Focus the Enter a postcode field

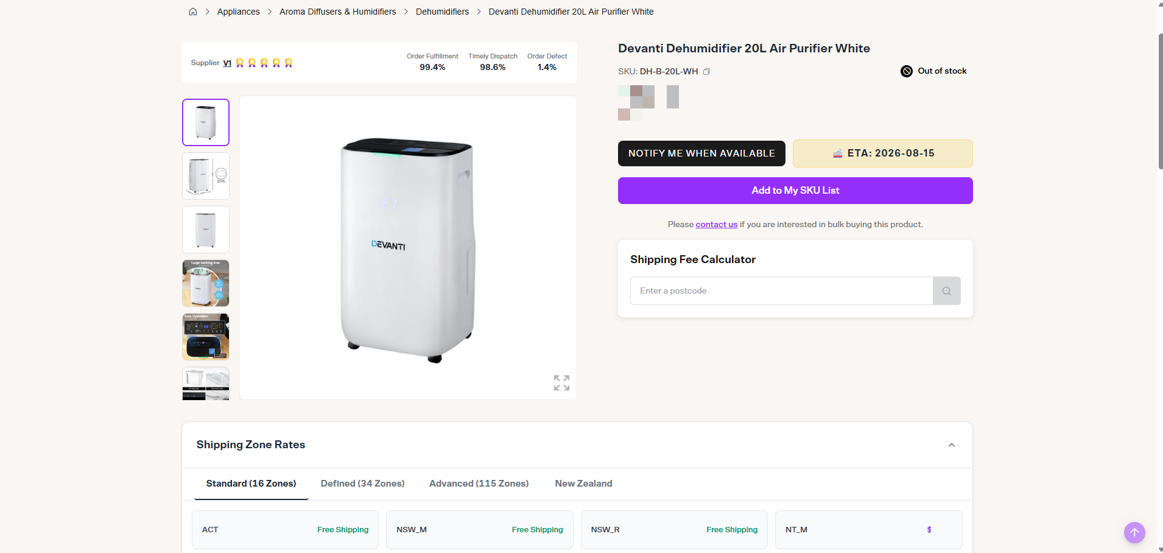pyautogui.click(x=782, y=291)
